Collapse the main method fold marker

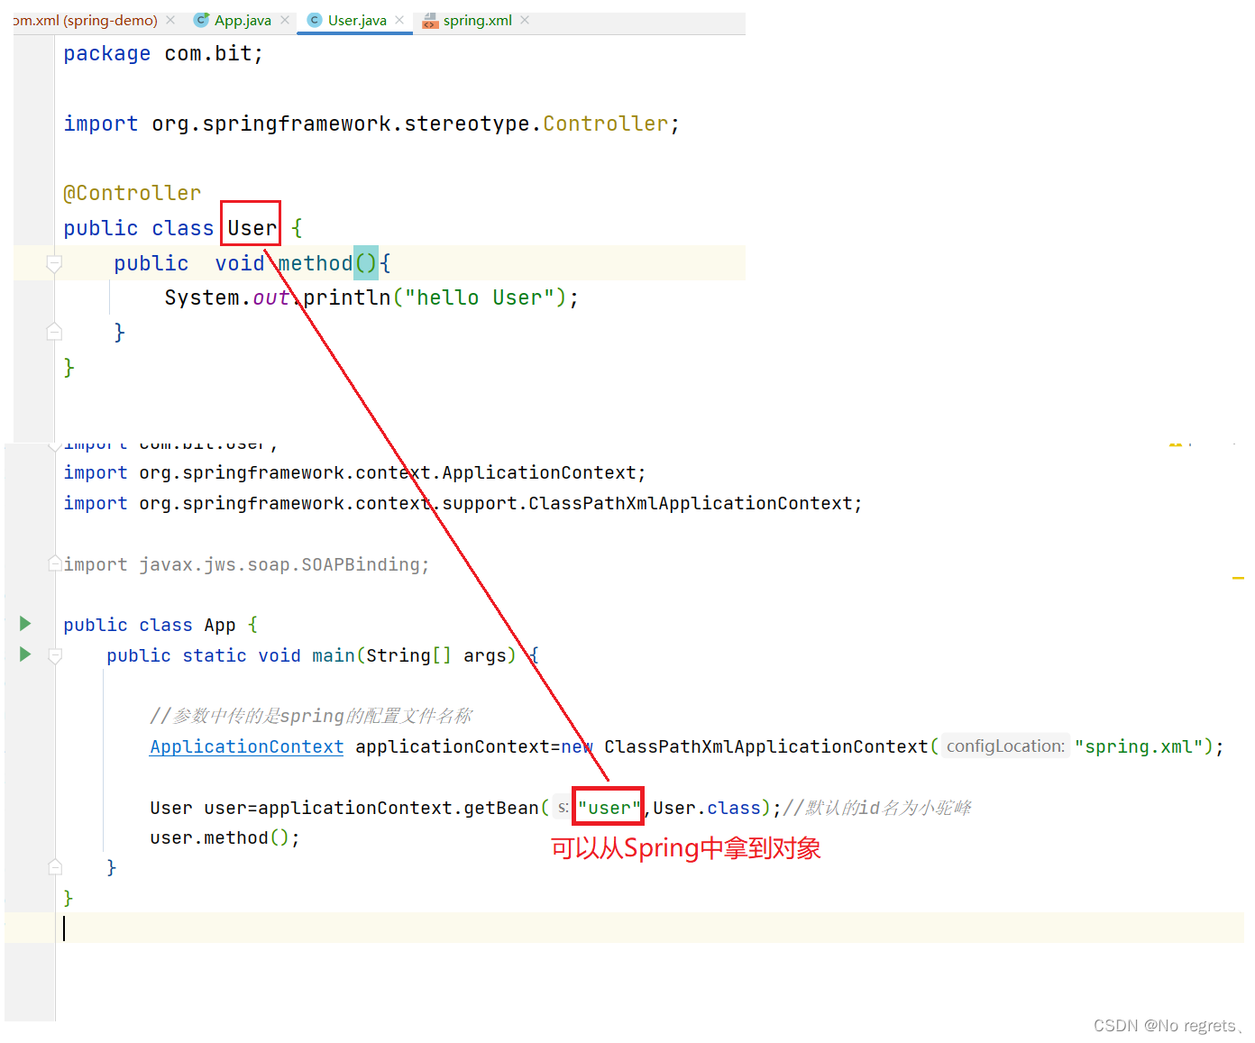coord(55,655)
